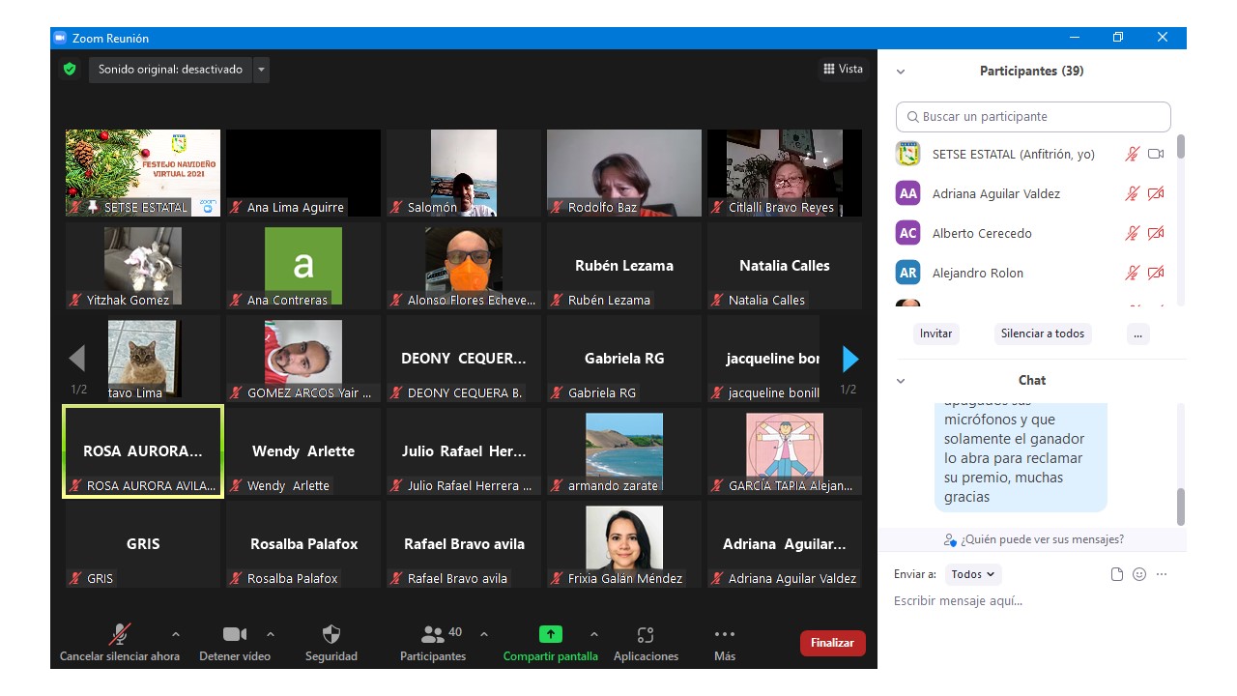Image resolution: width=1237 pixels, height=696 pixels.
Task: Toggle Sonido original: desactivado button
Action: 170,70
